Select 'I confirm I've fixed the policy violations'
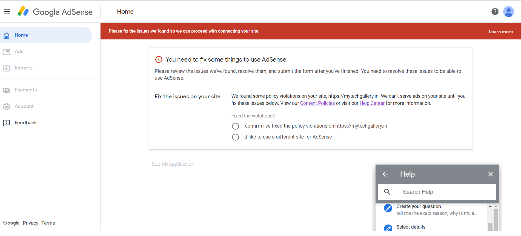 (x=235, y=126)
